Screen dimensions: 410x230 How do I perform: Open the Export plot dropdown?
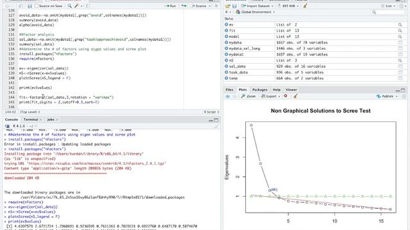pos(270,96)
